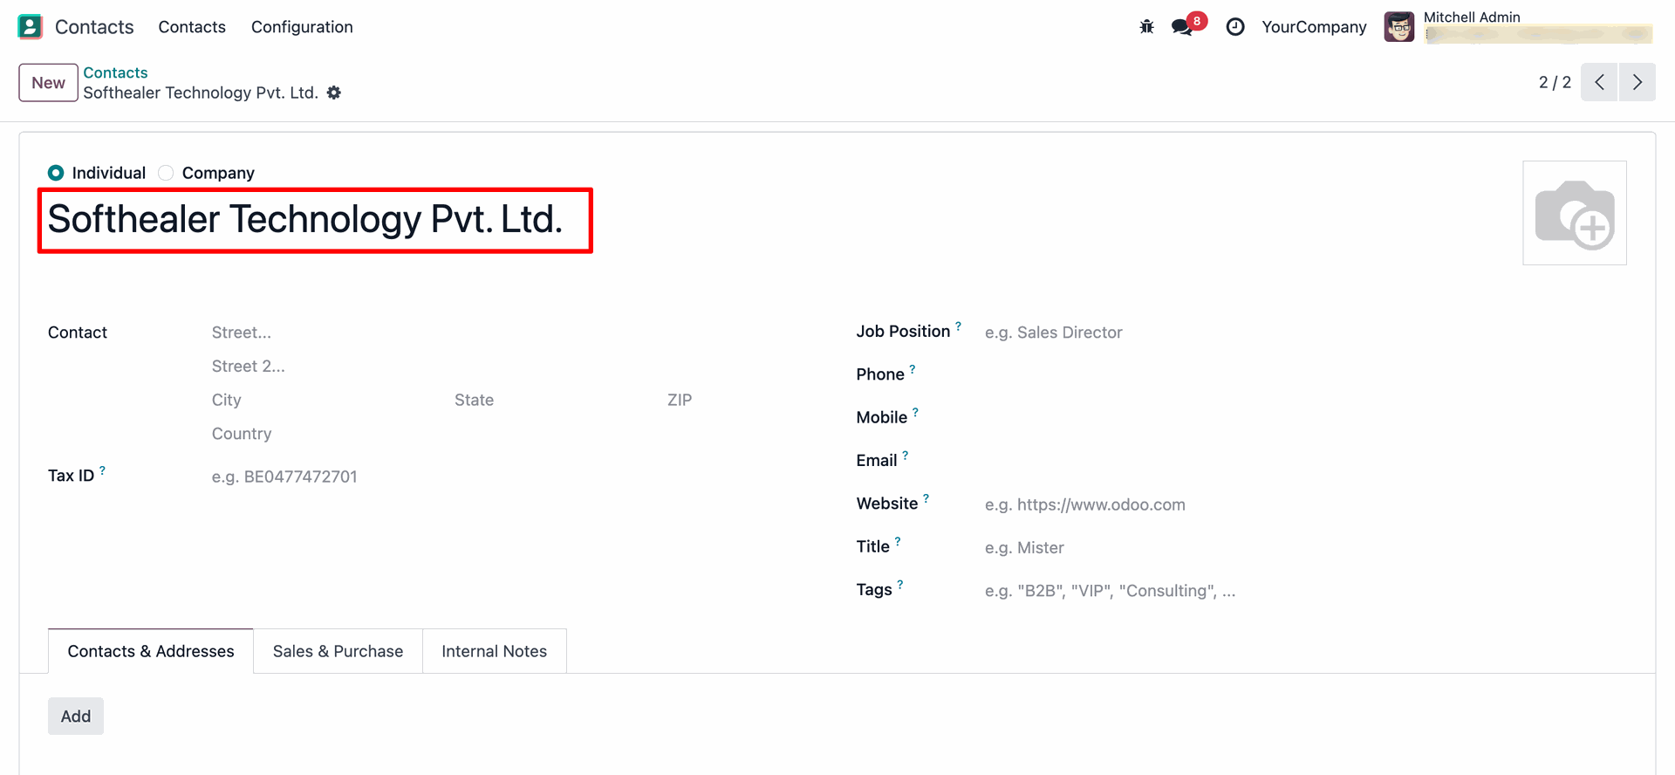The width and height of the screenshot is (1675, 775).
Task: Focus the Email input field
Action: [x=1305, y=461]
